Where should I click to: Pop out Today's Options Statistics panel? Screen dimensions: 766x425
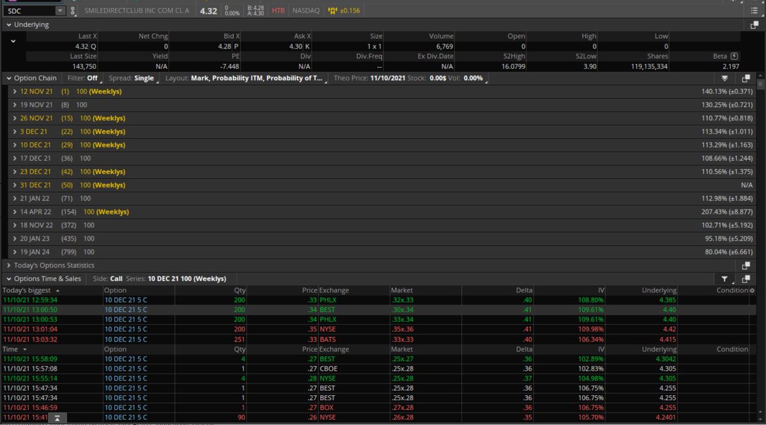[746, 265]
